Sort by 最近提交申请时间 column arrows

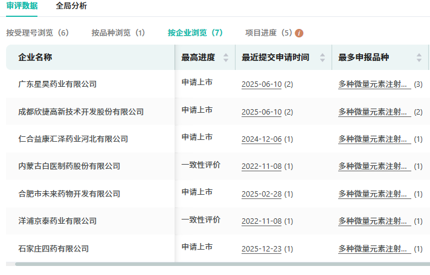[322, 58]
